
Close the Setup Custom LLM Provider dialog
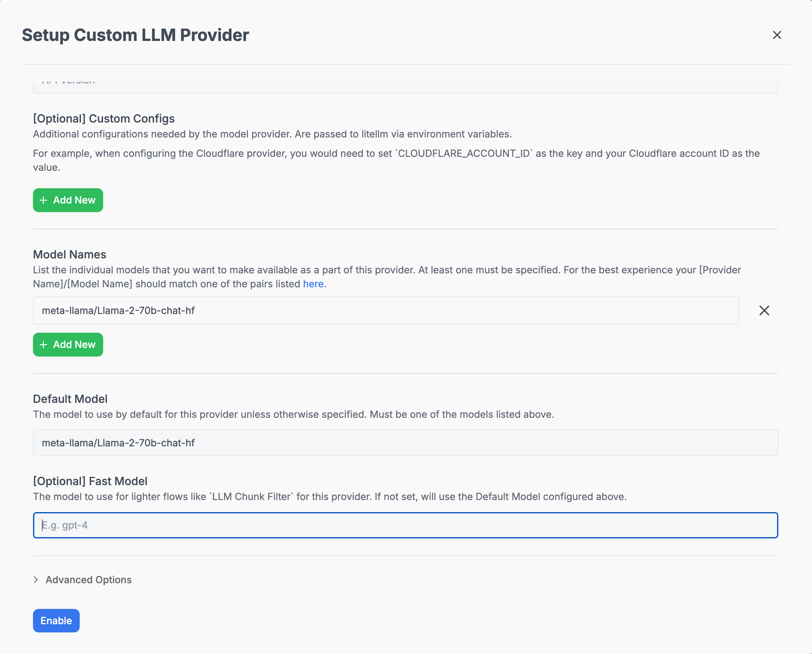[776, 35]
